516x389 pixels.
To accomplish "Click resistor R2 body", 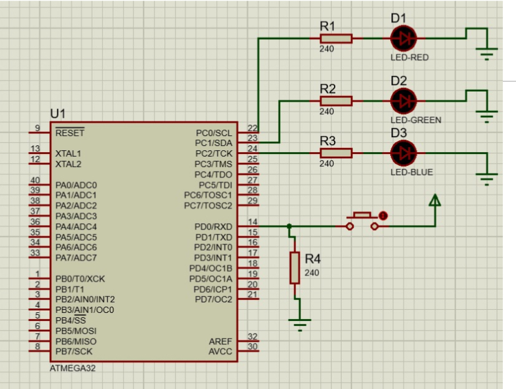I will coord(336,101).
